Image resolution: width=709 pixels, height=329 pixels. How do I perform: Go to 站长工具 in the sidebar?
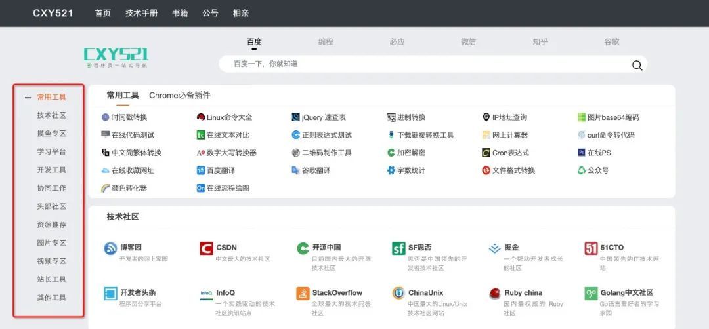click(x=52, y=279)
